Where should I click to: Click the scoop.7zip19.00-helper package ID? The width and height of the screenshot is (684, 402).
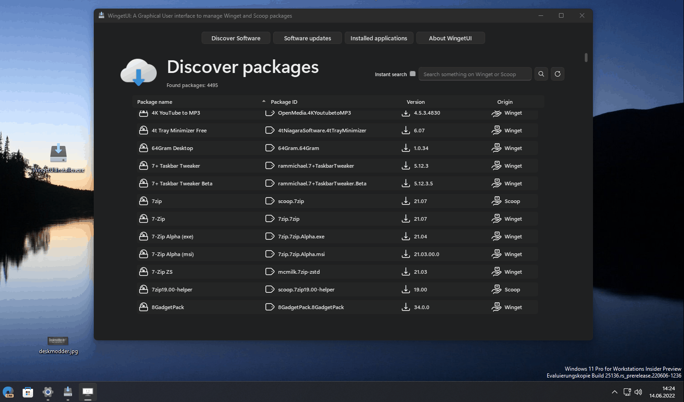[x=306, y=290]
